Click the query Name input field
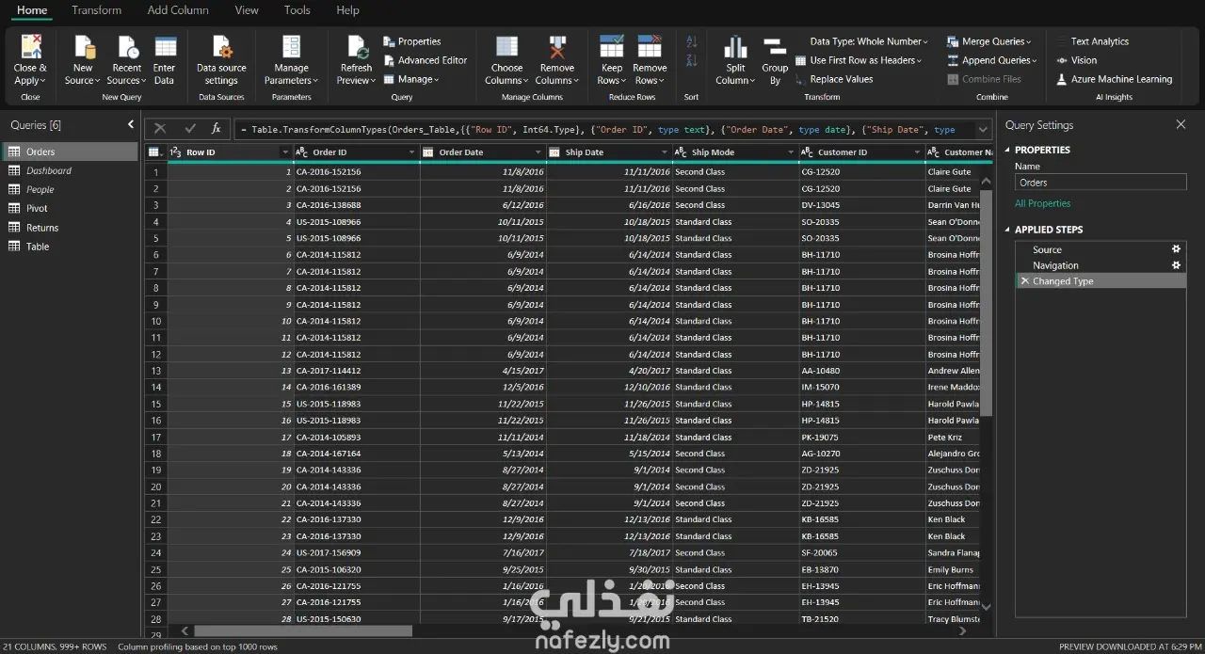The height and width of the screenshot is (654, 1205). coord(1101,183)
